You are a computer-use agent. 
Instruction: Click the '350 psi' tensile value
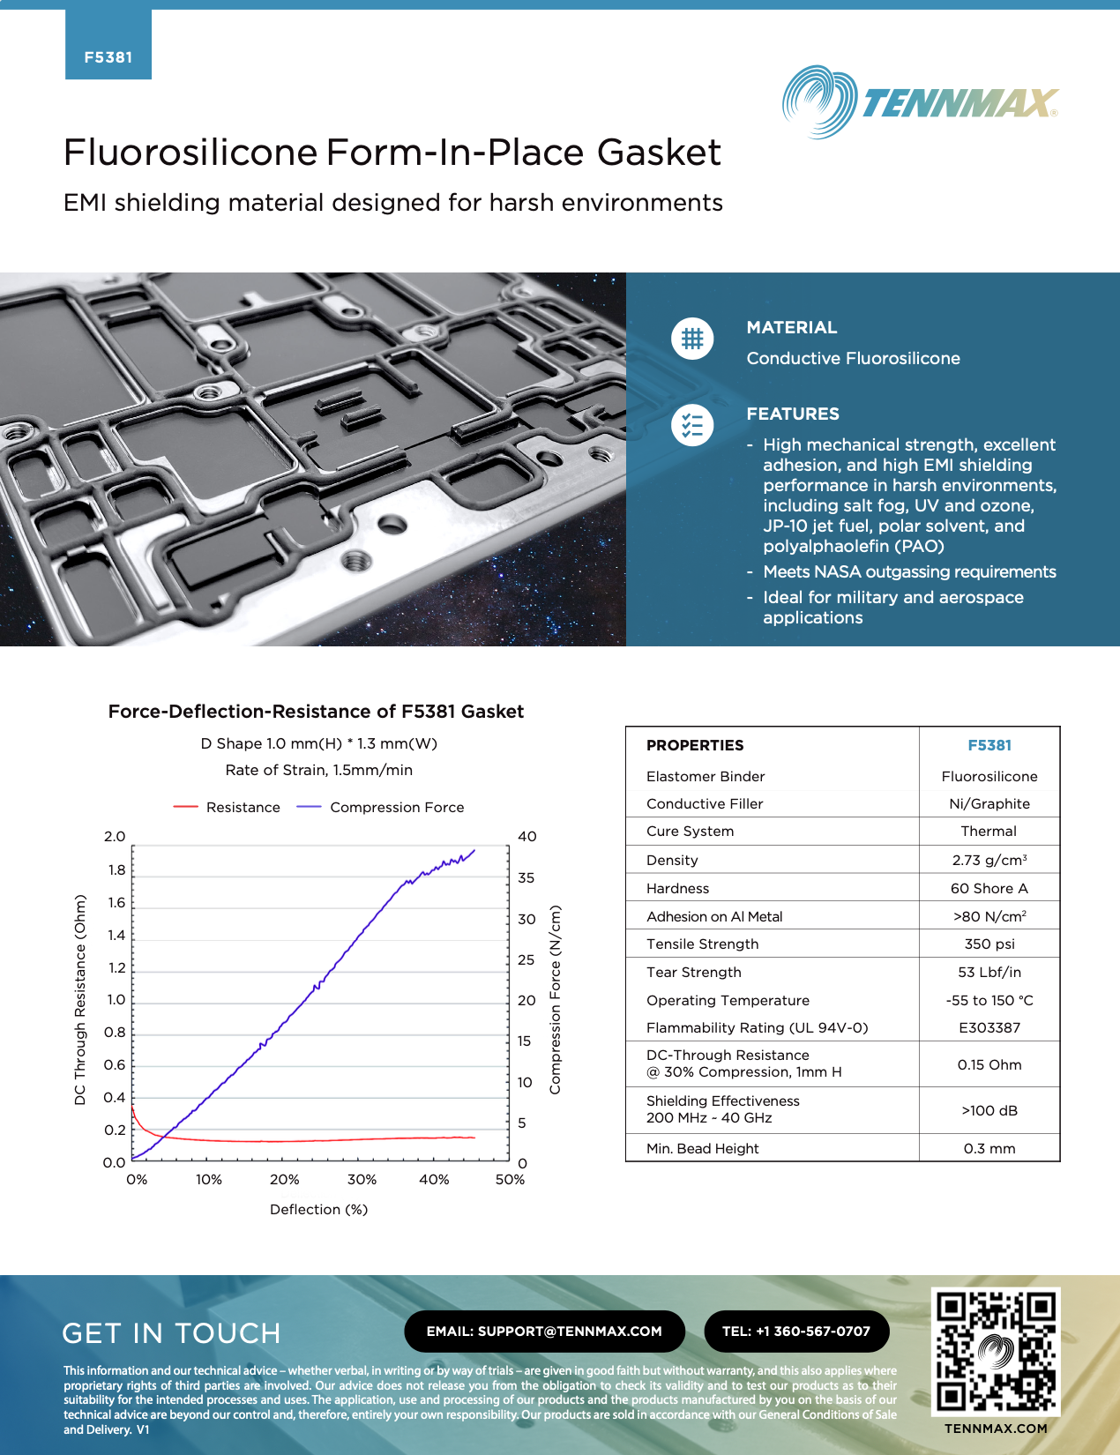point(989,944)
